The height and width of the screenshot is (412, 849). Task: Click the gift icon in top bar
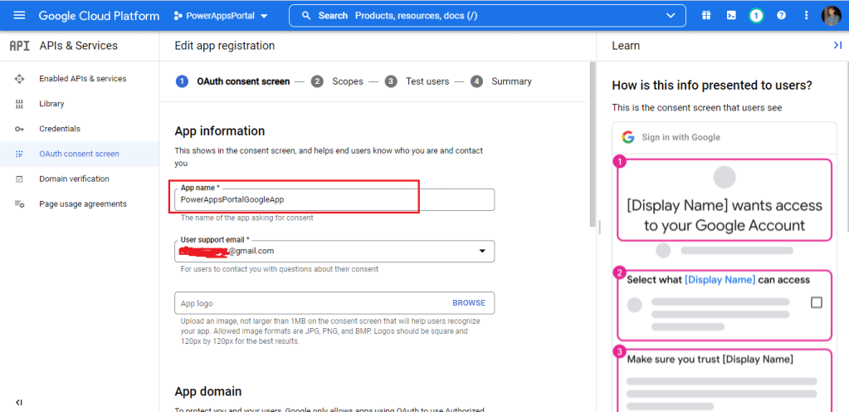pos(706,15)
